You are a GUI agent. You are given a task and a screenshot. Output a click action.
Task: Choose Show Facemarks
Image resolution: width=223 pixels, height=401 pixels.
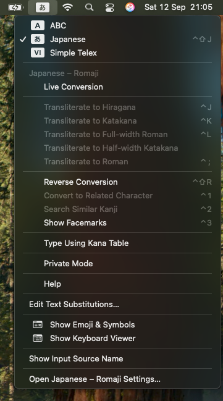tap(117, 222)
